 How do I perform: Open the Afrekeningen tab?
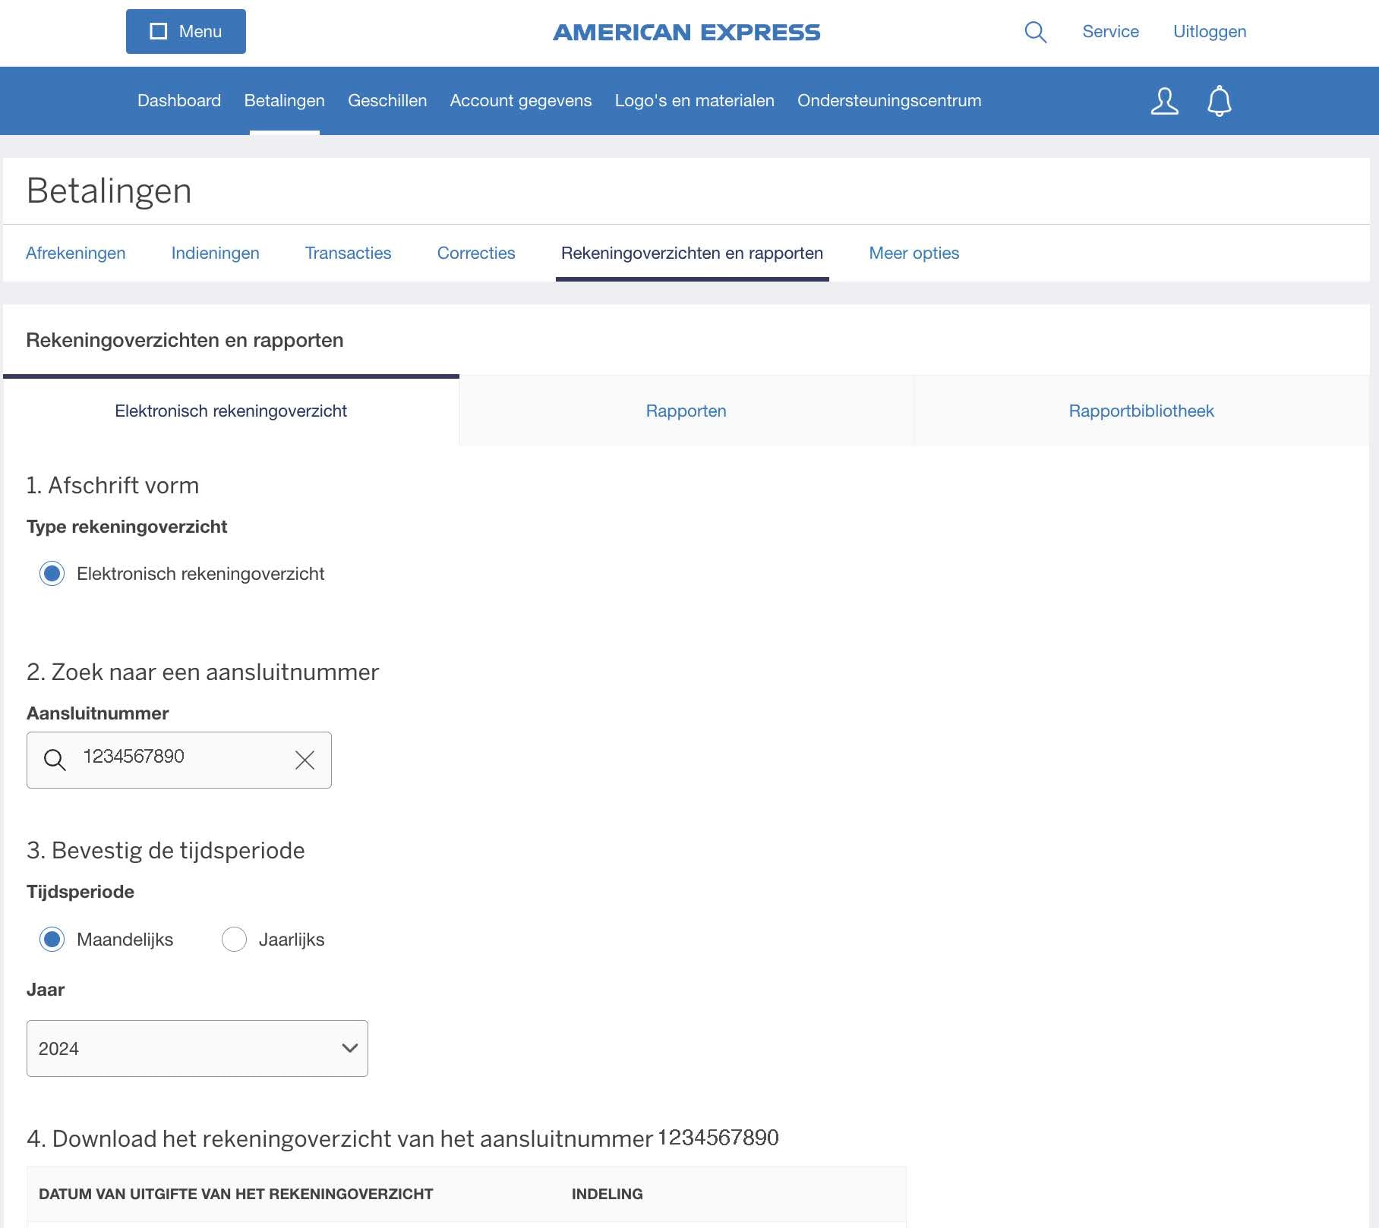[75, 253]
